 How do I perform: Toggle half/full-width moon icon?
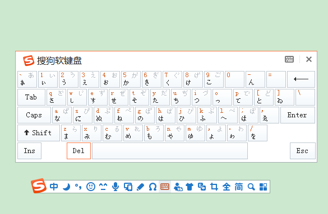tap(66, 187)
